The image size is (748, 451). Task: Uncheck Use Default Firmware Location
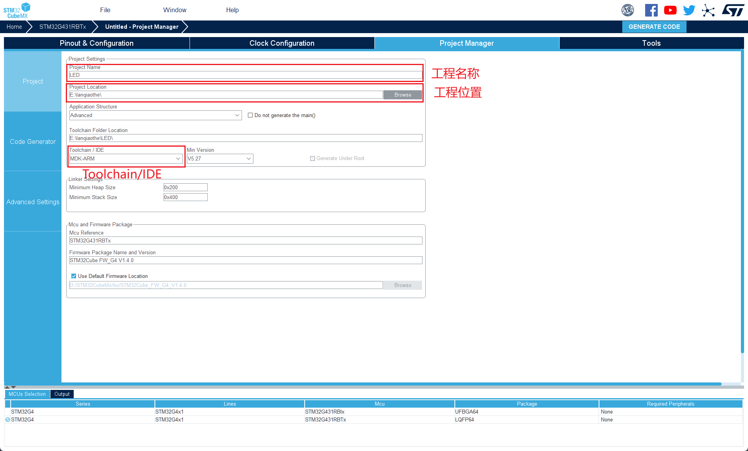[74, 276]
